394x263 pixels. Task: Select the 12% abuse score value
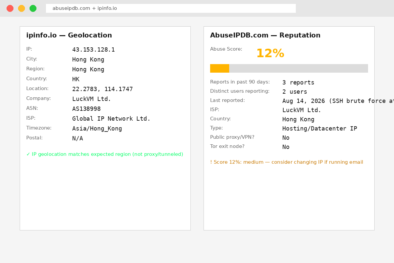point(270,53)
